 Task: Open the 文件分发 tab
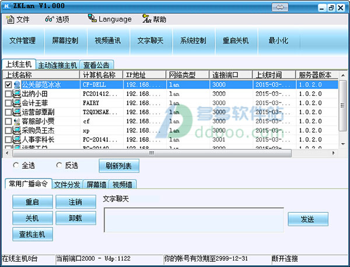pyautogui.click(x=67, y=184)
